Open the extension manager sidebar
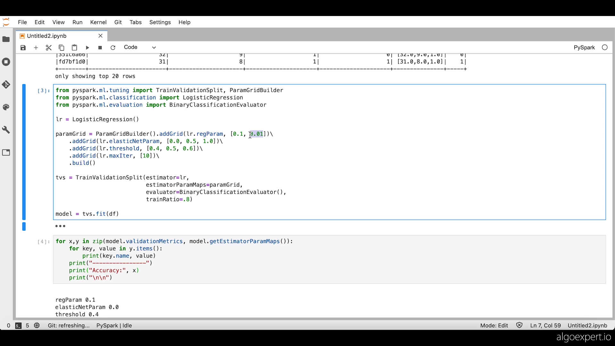The image size is (615, 346). click(x=6, y=129)
